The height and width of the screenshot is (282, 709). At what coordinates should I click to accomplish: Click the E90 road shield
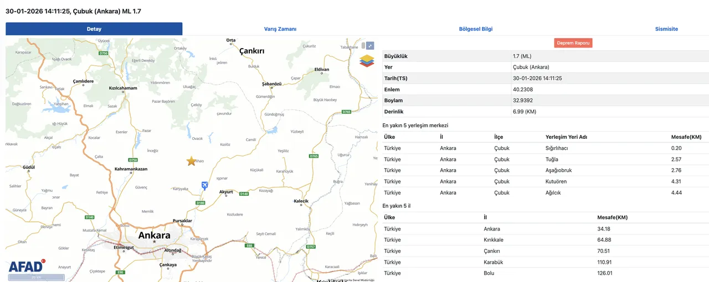point(120,273)
